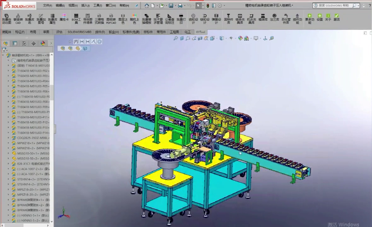Open the 链轮设计 sprocket design tool
The image size is (372, 227).
[x=205, y=19]
